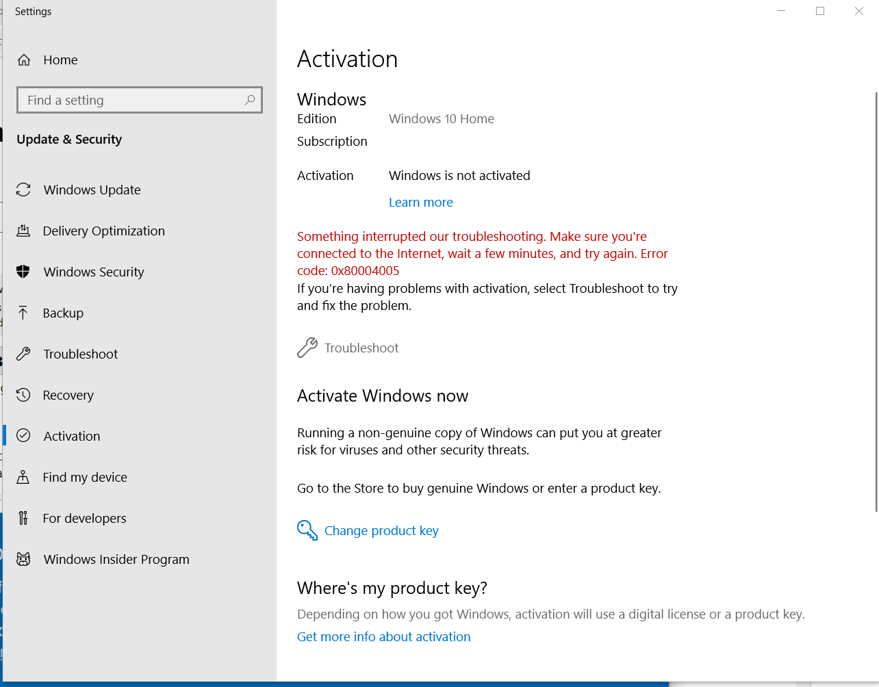Click the vertical scrollbar on the right edge
The width and height of the screenshot is (879, 687).
point(876,301)
